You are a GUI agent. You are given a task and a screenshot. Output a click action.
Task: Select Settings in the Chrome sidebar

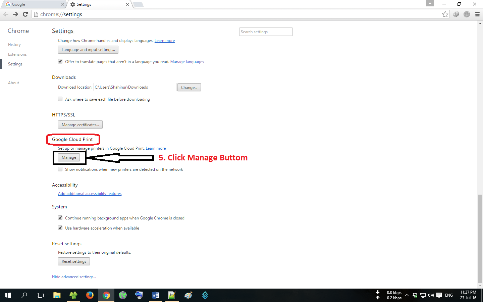tap(15, 64)
